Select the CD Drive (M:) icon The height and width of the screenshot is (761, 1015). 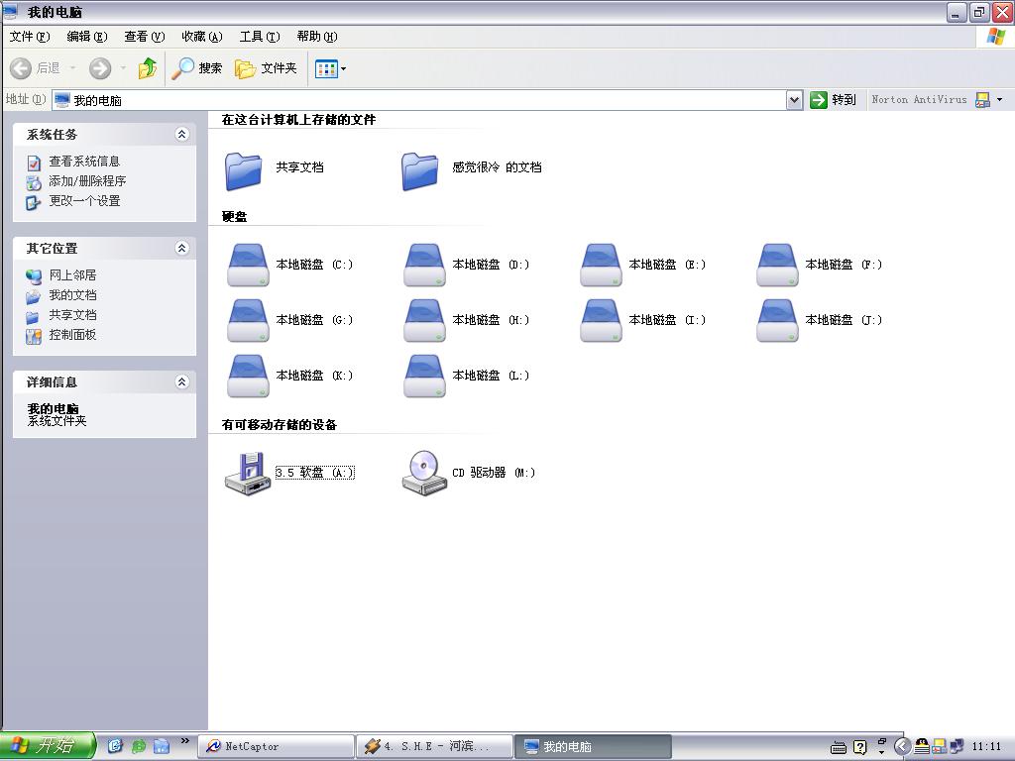pos(424,473)
